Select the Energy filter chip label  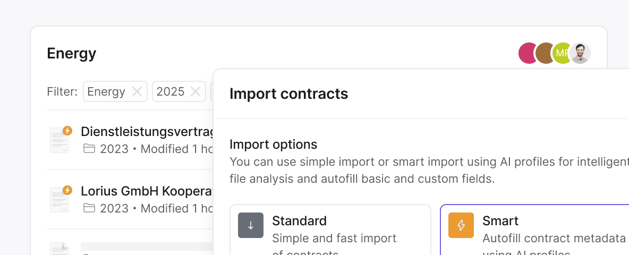[x=106, y=92]
